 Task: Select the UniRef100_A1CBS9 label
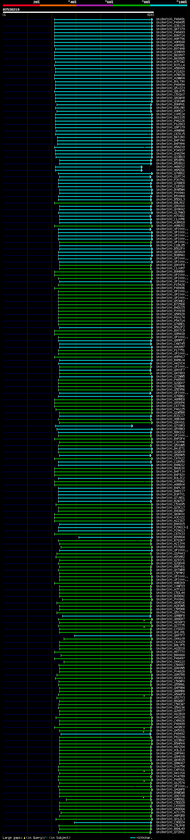[170, 714]
